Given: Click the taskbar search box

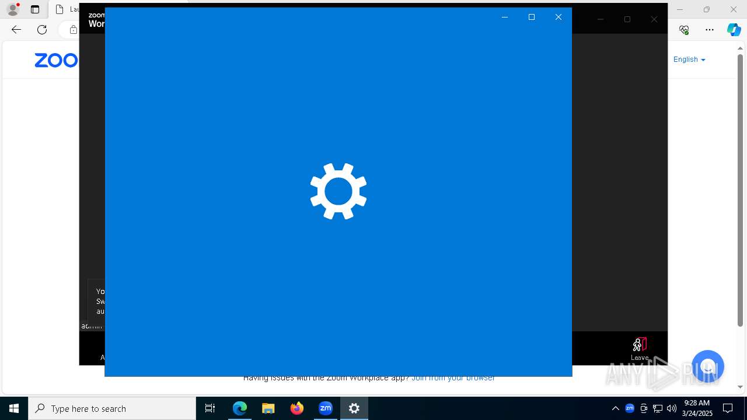Looking at the screenshot, I should [x=112, y=408].
